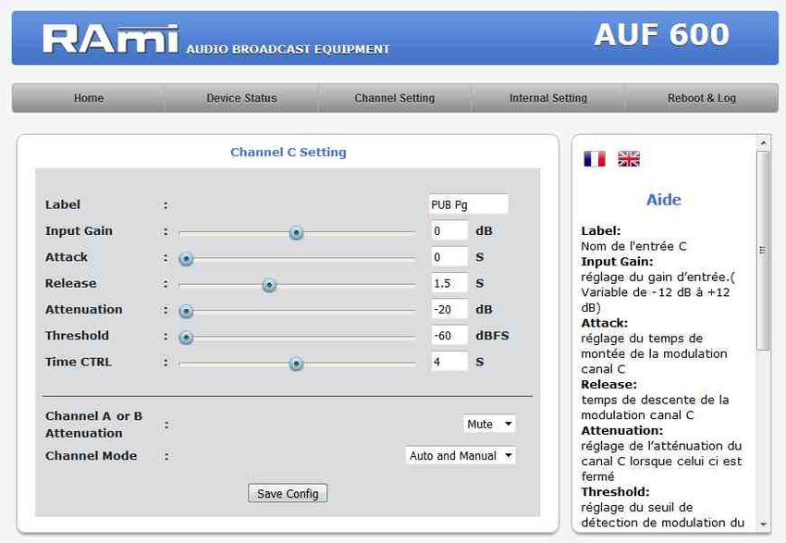Open the Home tab
The width and height of the screenshot is (786, 543).
tap(89, 98)
